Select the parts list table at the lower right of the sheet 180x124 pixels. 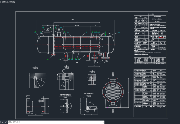click(150, 88)
